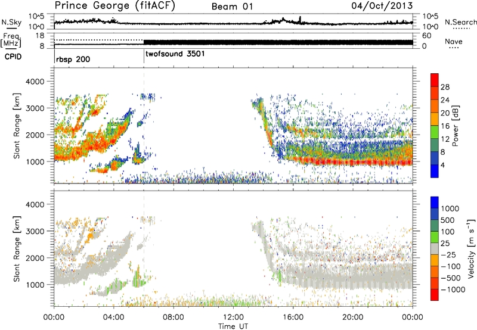
Task: Click the 'Beam 01' label
Action: coord(233,7)
